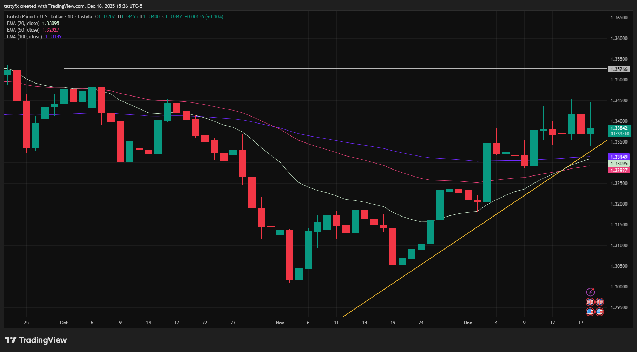Toggle visibility of the EMA (20, close) indicator
Image resolution: width=637 pixels, height=352 pixels.
[23, 23]
